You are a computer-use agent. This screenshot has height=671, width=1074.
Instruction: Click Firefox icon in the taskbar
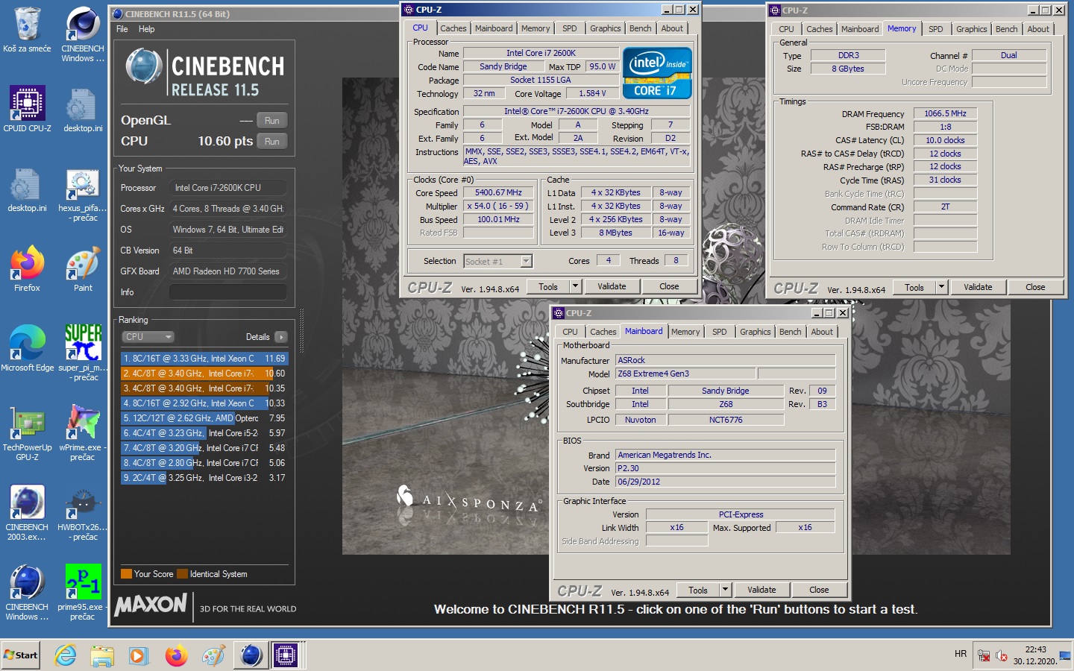tap(176, 655)
